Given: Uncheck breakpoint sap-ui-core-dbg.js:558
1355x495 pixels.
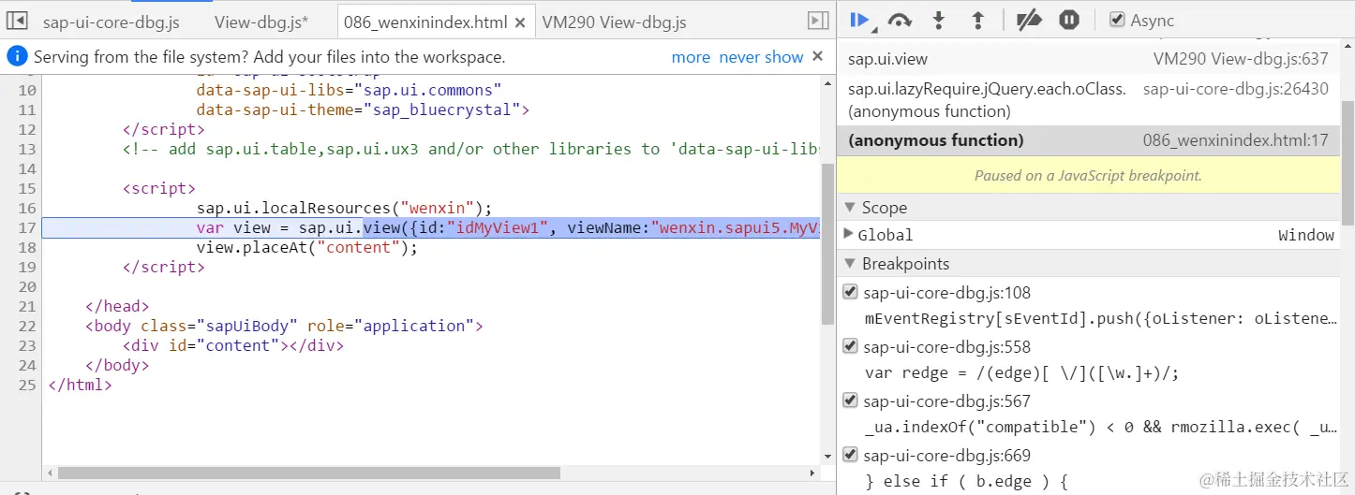Looking at the screenshot, I should click(850, 345).
